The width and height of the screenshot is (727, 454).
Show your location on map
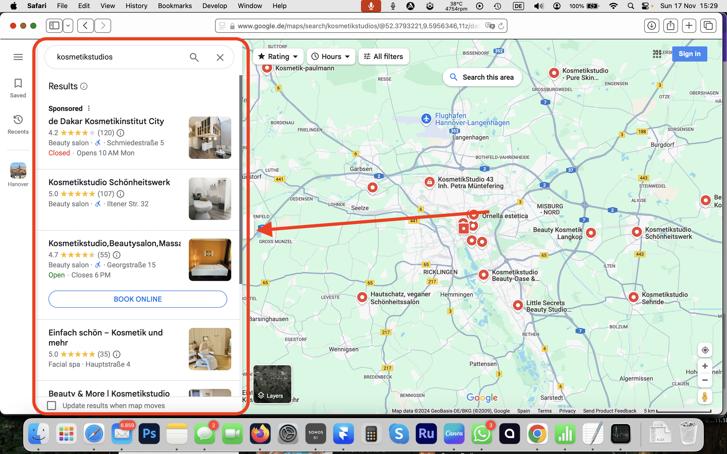tap(705, 350)
